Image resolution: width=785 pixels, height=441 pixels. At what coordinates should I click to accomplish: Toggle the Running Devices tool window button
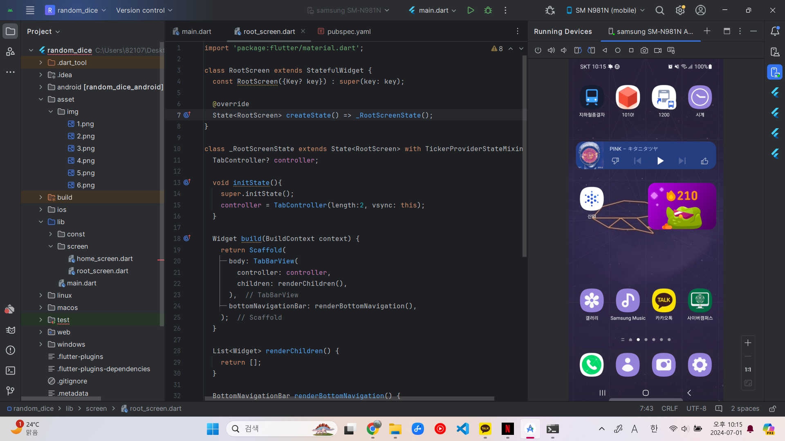(775, 72)
